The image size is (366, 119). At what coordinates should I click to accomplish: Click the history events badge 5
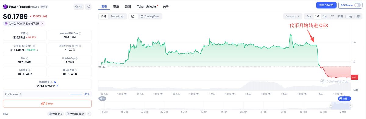click(x=102, y=99)
